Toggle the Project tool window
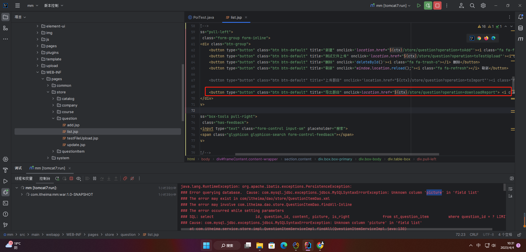 pyautogui.click(x=5, y=17)
